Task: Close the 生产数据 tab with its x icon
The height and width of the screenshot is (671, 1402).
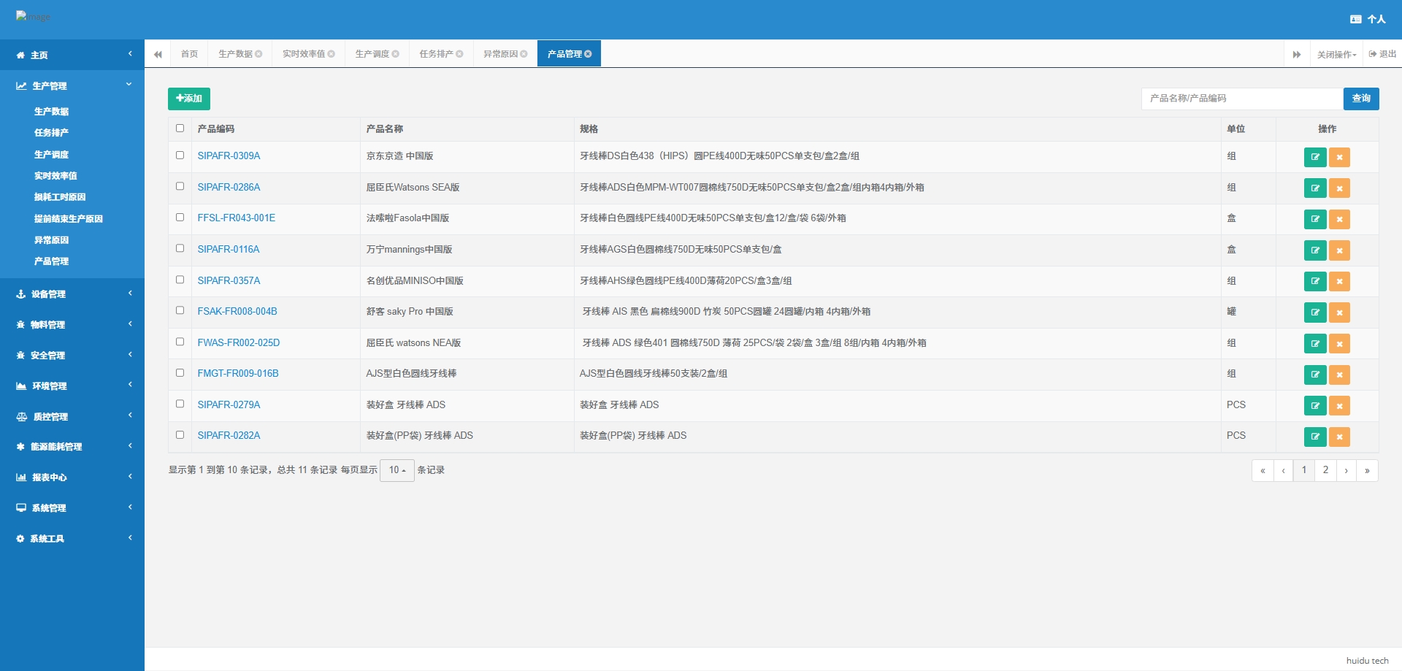Action: (258, 54)
